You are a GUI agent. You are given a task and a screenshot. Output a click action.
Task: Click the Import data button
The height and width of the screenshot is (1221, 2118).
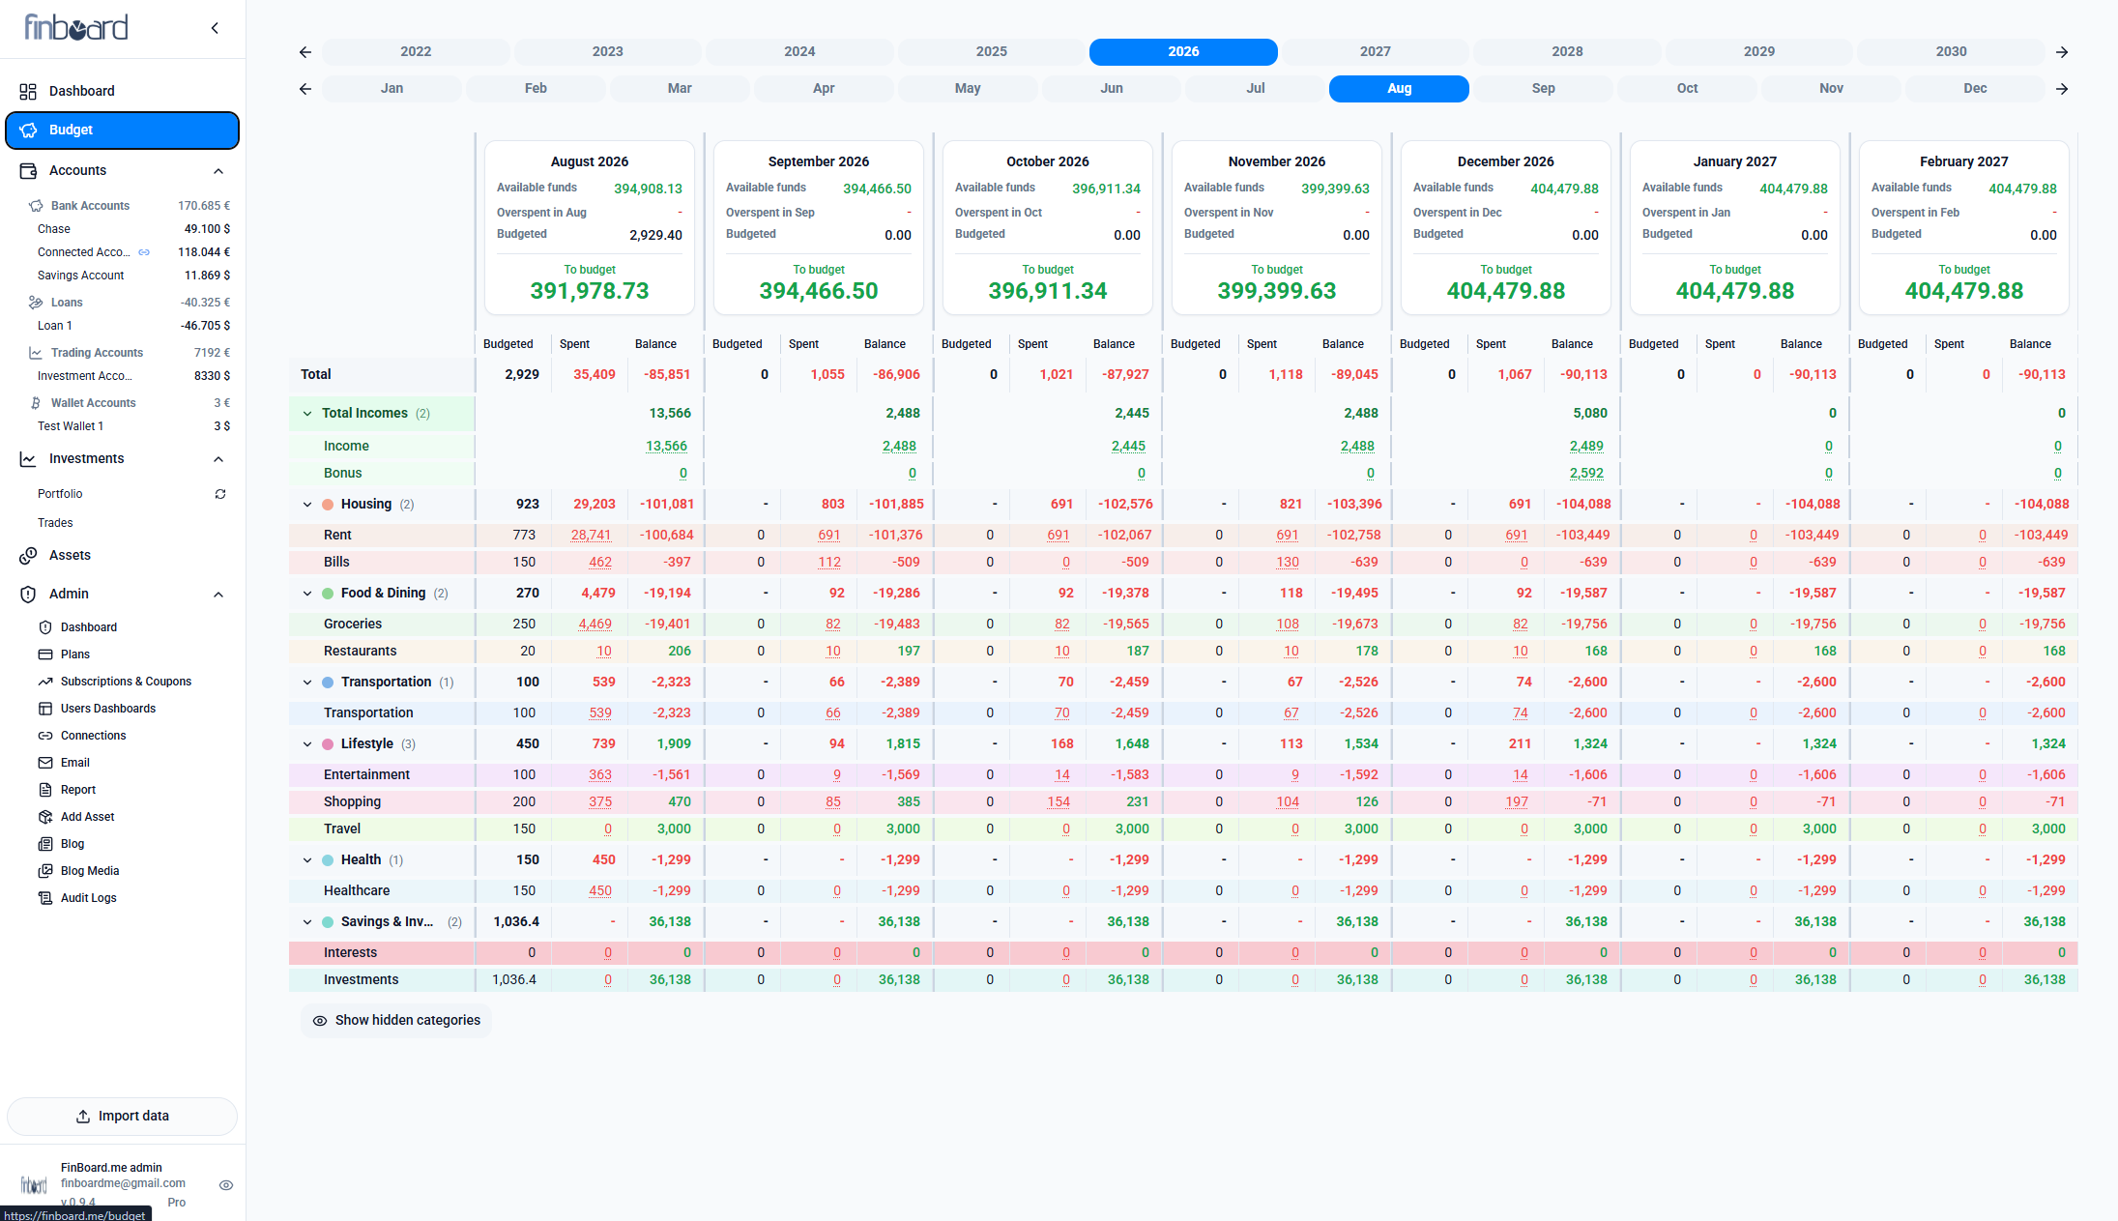pyautogui.click(x=122, y=1117)
